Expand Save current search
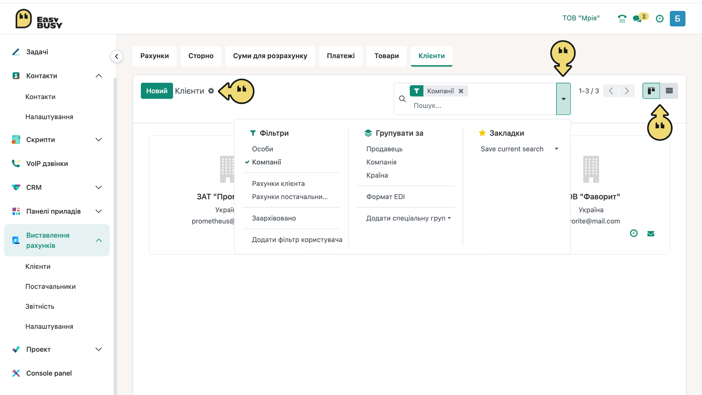Screen dimensions: 702x395 tap(519, 149)
